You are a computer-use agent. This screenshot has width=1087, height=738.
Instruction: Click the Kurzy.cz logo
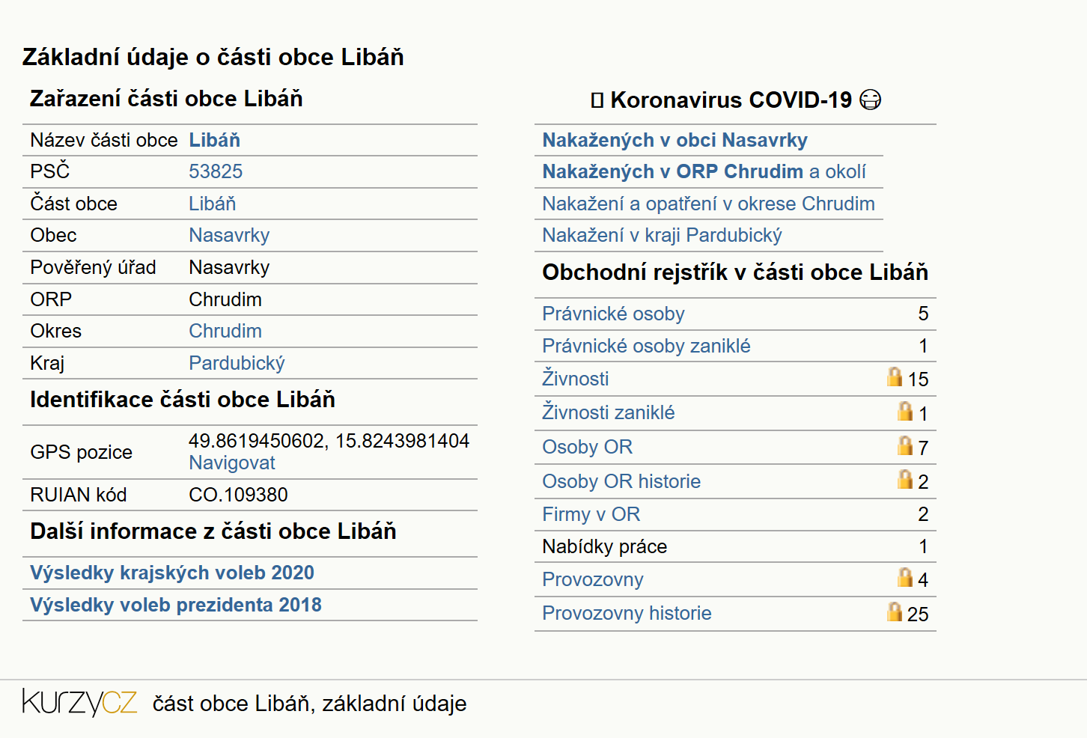pyautogui.click(x=79, y=702)
